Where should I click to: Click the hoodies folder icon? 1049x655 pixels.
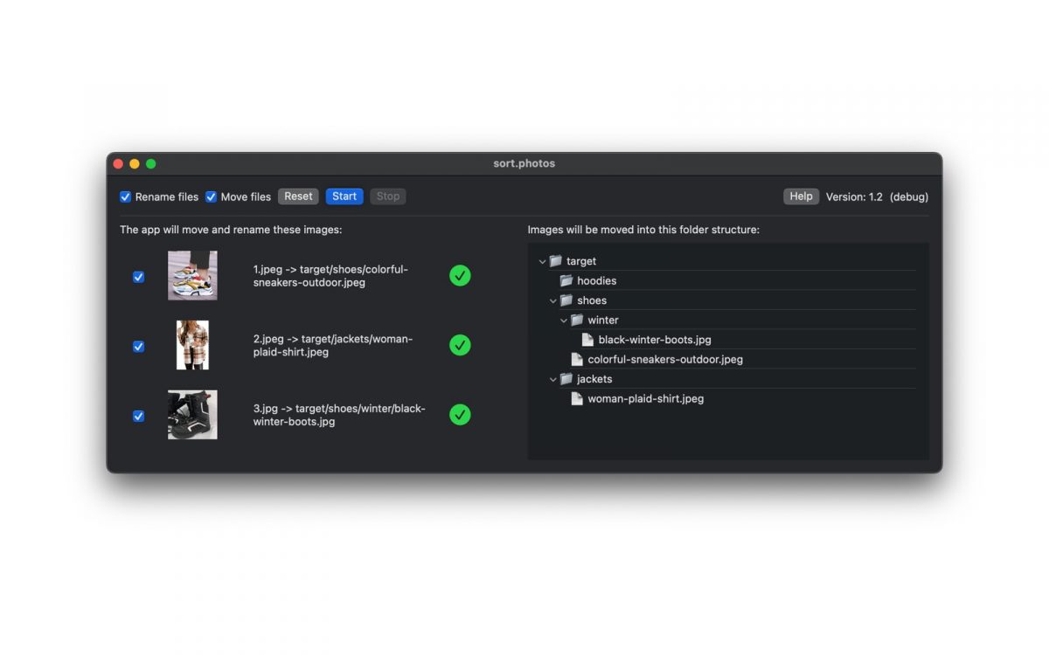566,280
